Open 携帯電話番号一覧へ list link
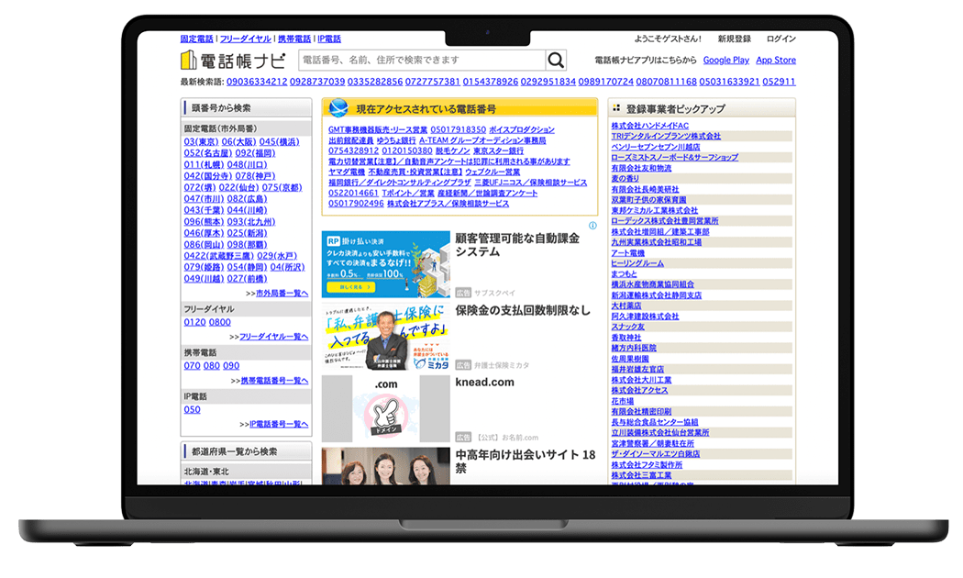The image size is (963, 578). (274, 381)
